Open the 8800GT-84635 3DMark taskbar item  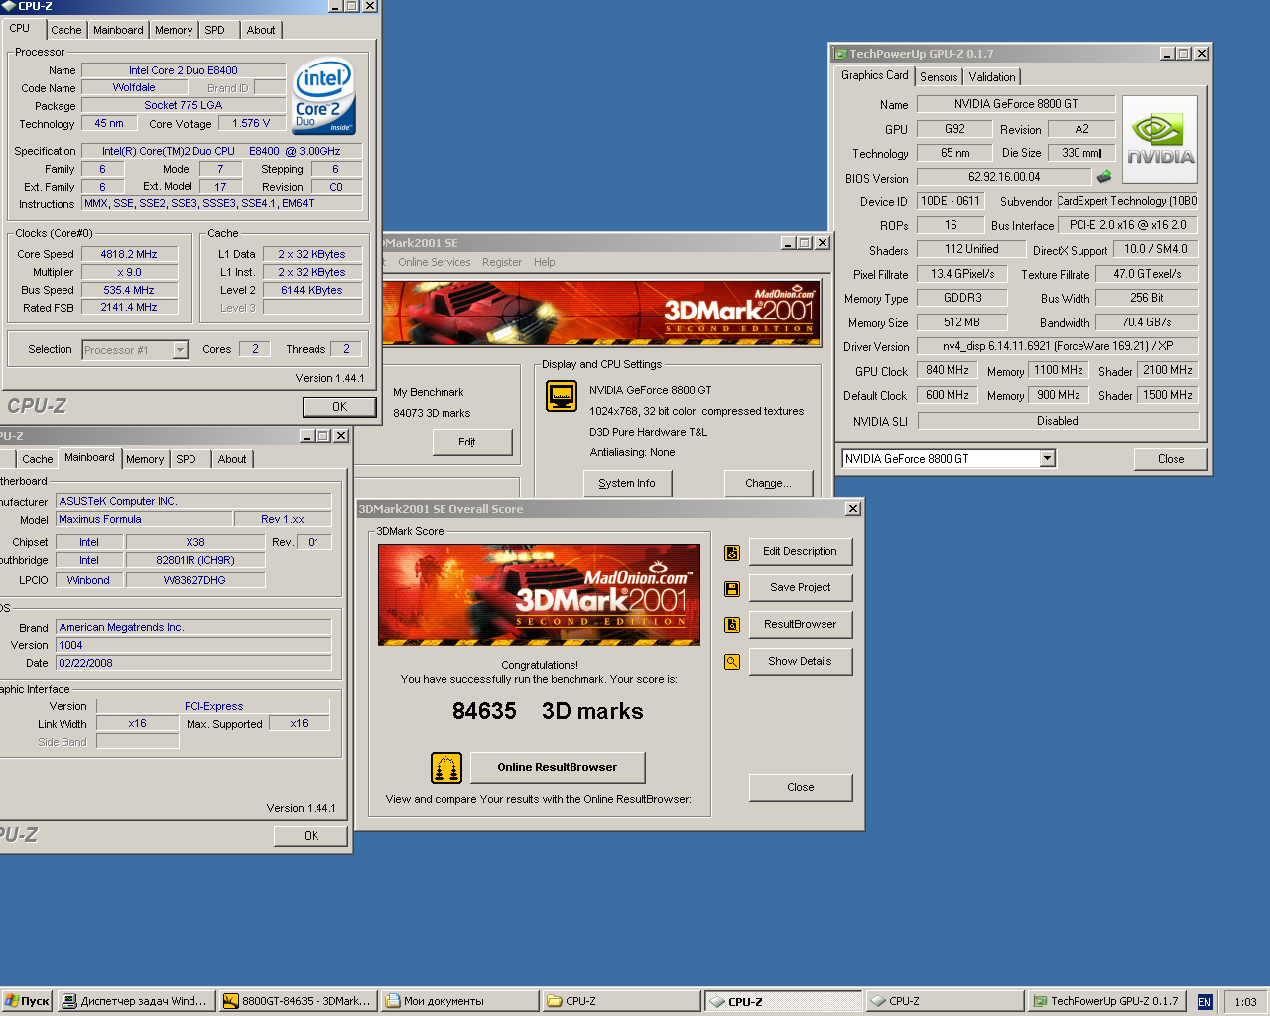click(x=298, y=1001)
